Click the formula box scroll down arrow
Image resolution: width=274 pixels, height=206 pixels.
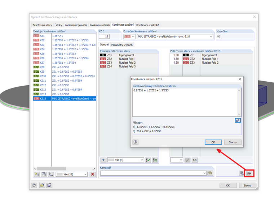pos(239,115)
